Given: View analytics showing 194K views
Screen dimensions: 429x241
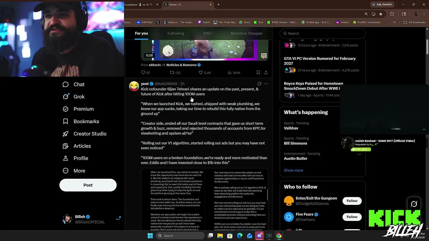Looking at the screenshot, I should [x=234, y=73].
